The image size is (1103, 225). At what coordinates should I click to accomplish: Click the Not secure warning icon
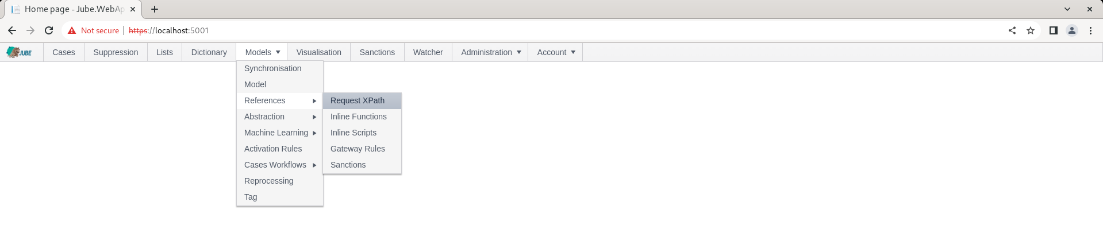(72, 30)
